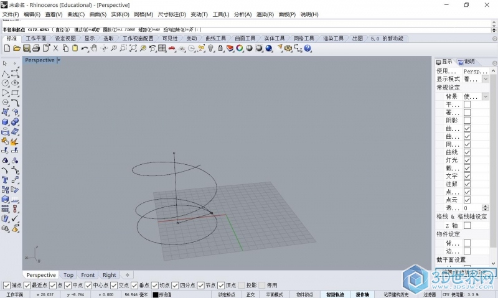Switch to the 说明 panel tab
Image resolution: width=498 pixels, height=298 pixels.
(466, 62)
